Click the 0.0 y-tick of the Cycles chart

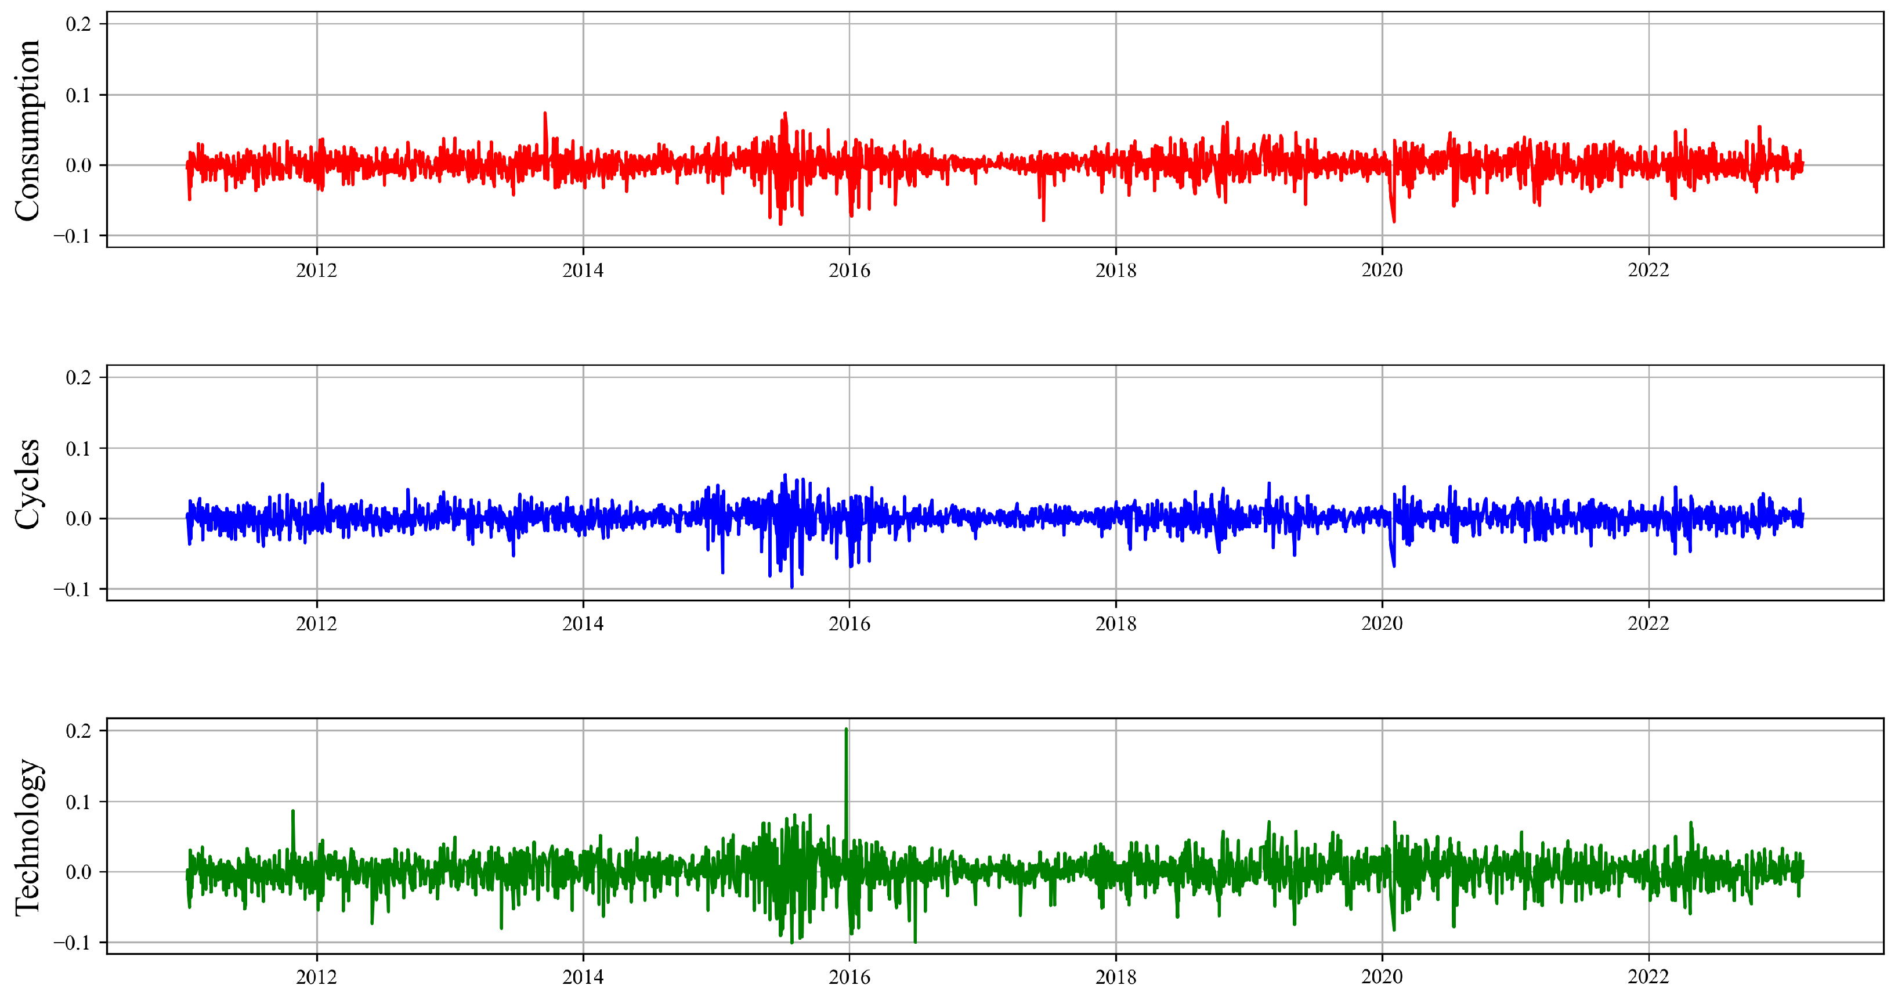[x=79, y=519]
